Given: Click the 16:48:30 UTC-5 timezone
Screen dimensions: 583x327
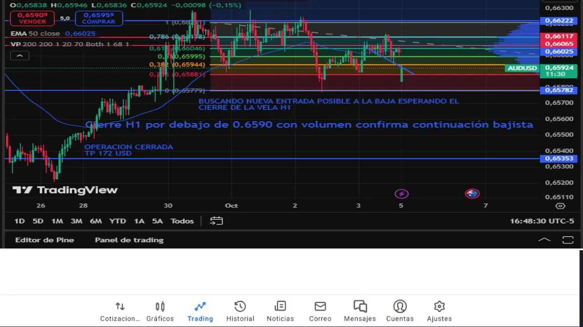Looking at the screenshot, I should pos(542,221).
